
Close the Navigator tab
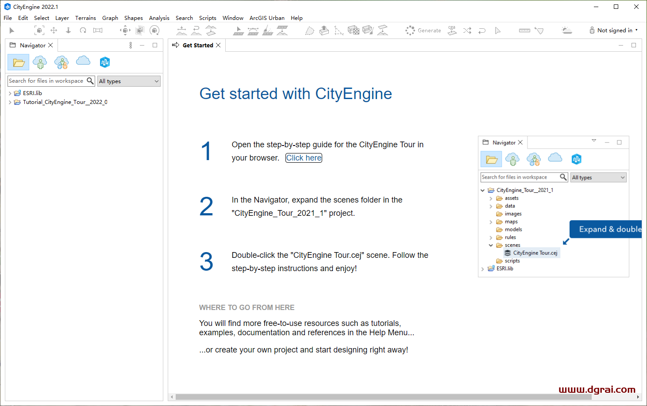(50, 45)
